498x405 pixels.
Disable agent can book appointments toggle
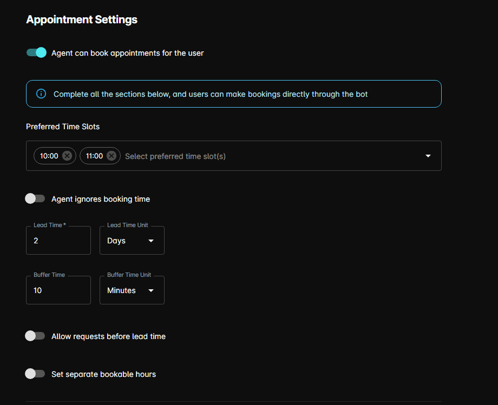pyautogui.click(x=36, y=52)
